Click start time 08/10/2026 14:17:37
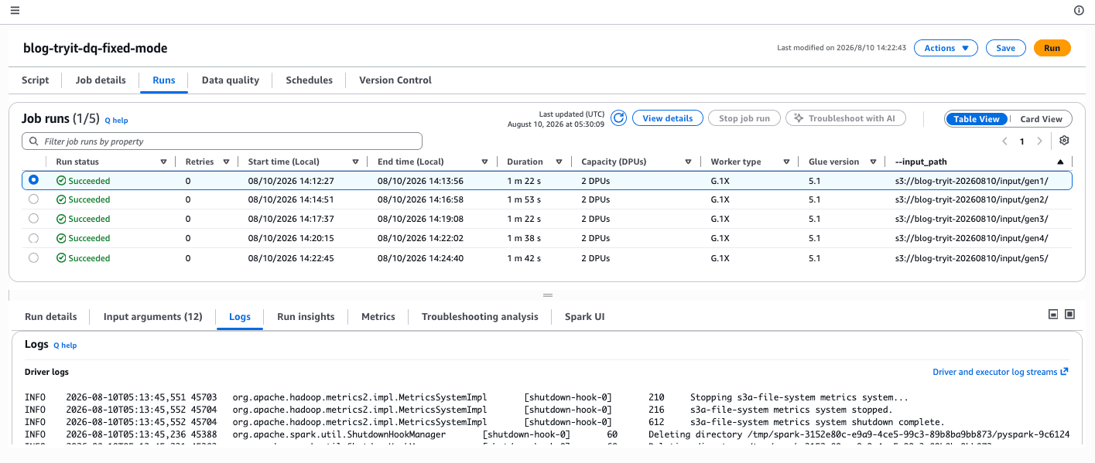 291,219
